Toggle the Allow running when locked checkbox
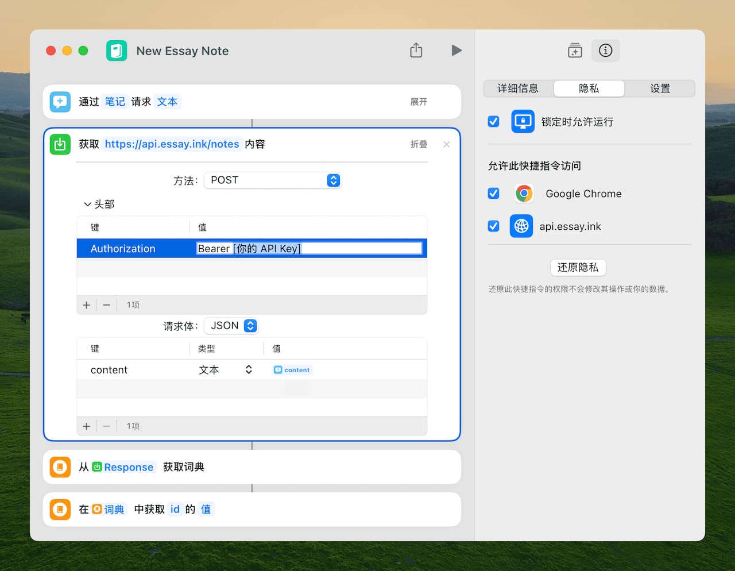Screen dimensions: 735x571 (x=493, y=121)
